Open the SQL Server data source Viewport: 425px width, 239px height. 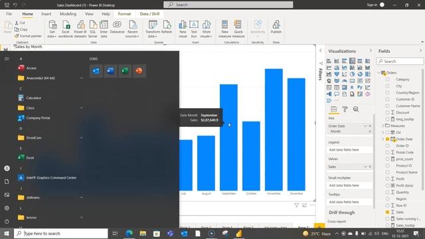click(93, 29)
